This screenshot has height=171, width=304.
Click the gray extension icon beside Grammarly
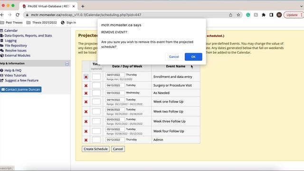tap(256, 15)
